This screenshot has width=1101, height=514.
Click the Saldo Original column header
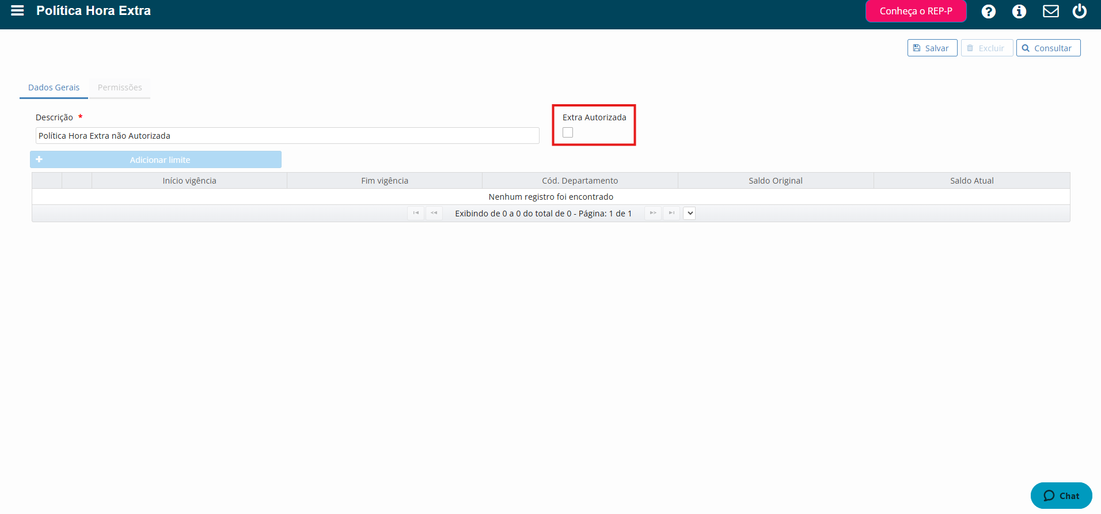click(776, 181)
